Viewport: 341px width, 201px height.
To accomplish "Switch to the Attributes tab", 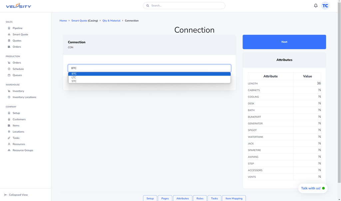I will [x=182, y=198].
